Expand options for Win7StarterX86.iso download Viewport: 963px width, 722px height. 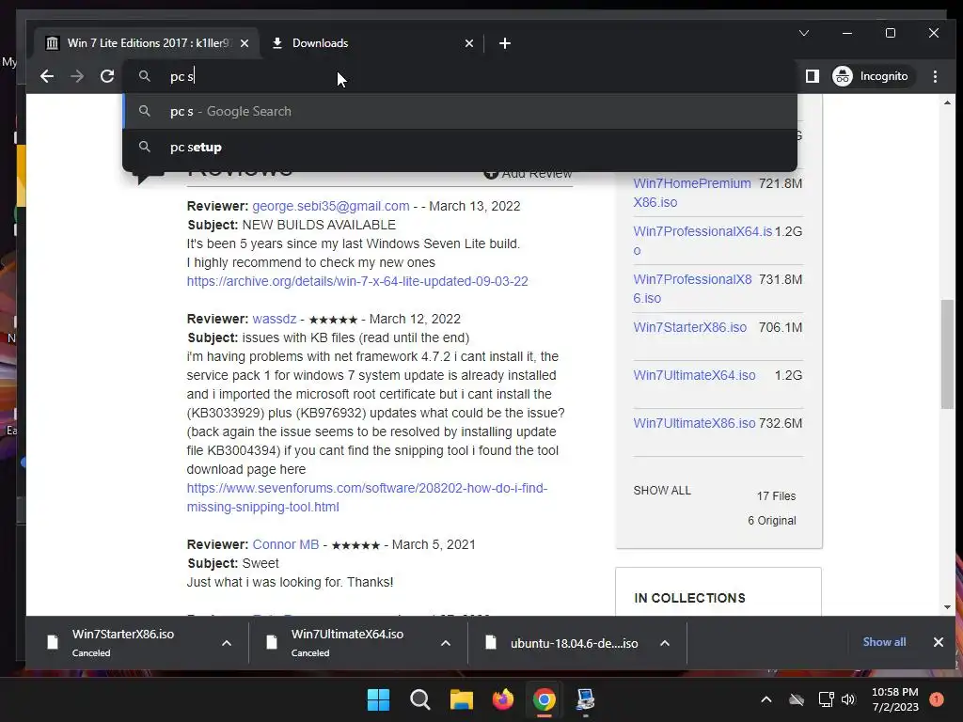[x=227, y=643]
